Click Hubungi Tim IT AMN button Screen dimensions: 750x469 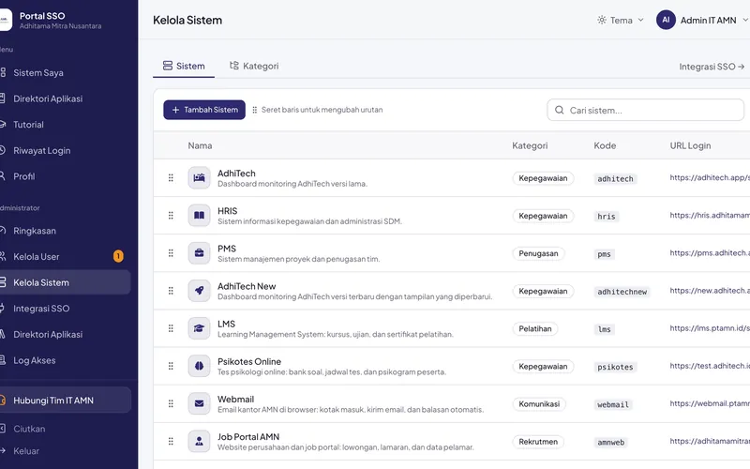65,401
